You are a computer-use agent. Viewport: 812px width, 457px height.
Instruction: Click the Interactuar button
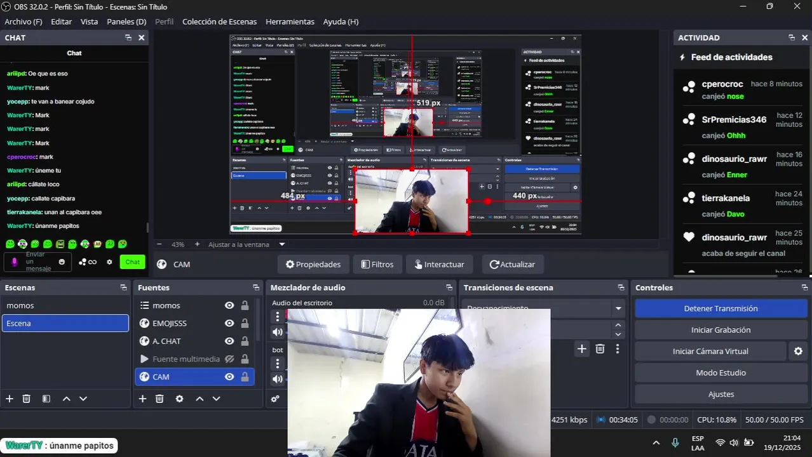pos(439,264)
